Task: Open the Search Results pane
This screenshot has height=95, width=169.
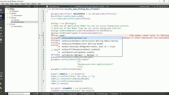Action: (45, 94)
